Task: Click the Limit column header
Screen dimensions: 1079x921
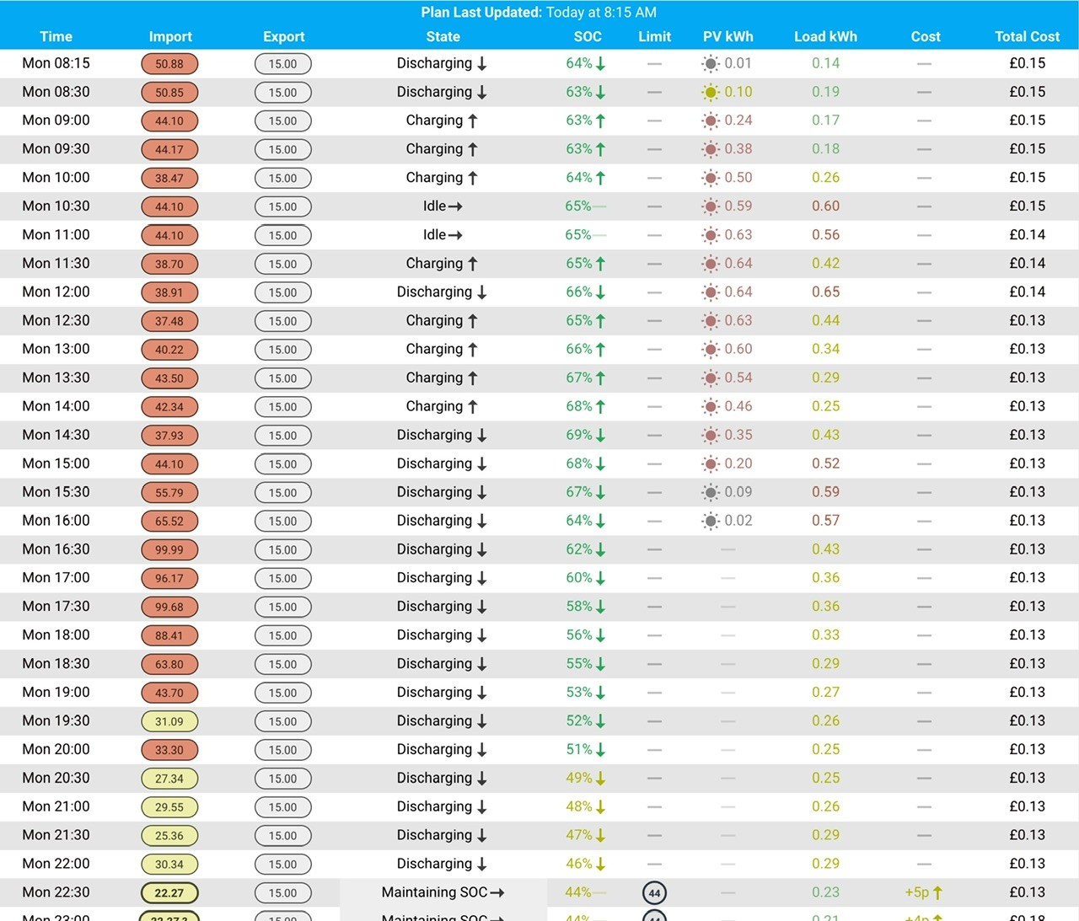Action: pyautogui.click(x=655, y=36)
